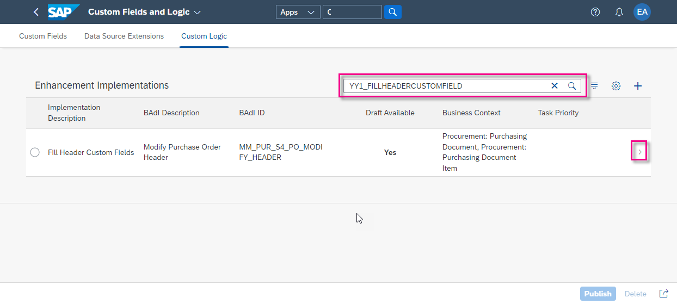677x304 pixels.
Task: Open the table sort icon
Action: (x=595, y=86)
